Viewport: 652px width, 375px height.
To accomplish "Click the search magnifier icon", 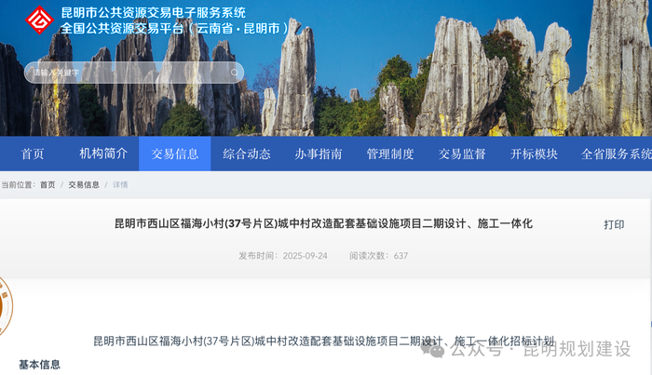I will (x=232, y=72).
